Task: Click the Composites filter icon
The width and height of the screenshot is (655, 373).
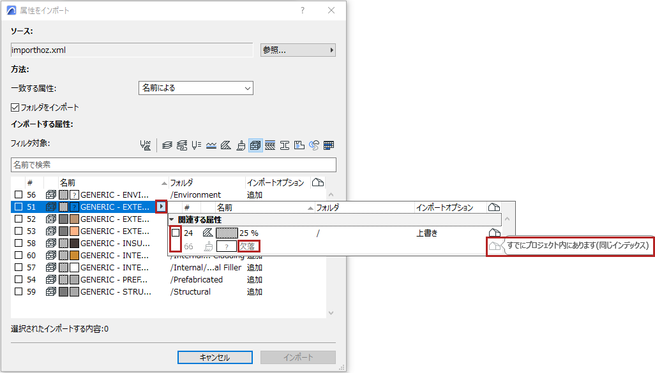Action: point(271,145)
